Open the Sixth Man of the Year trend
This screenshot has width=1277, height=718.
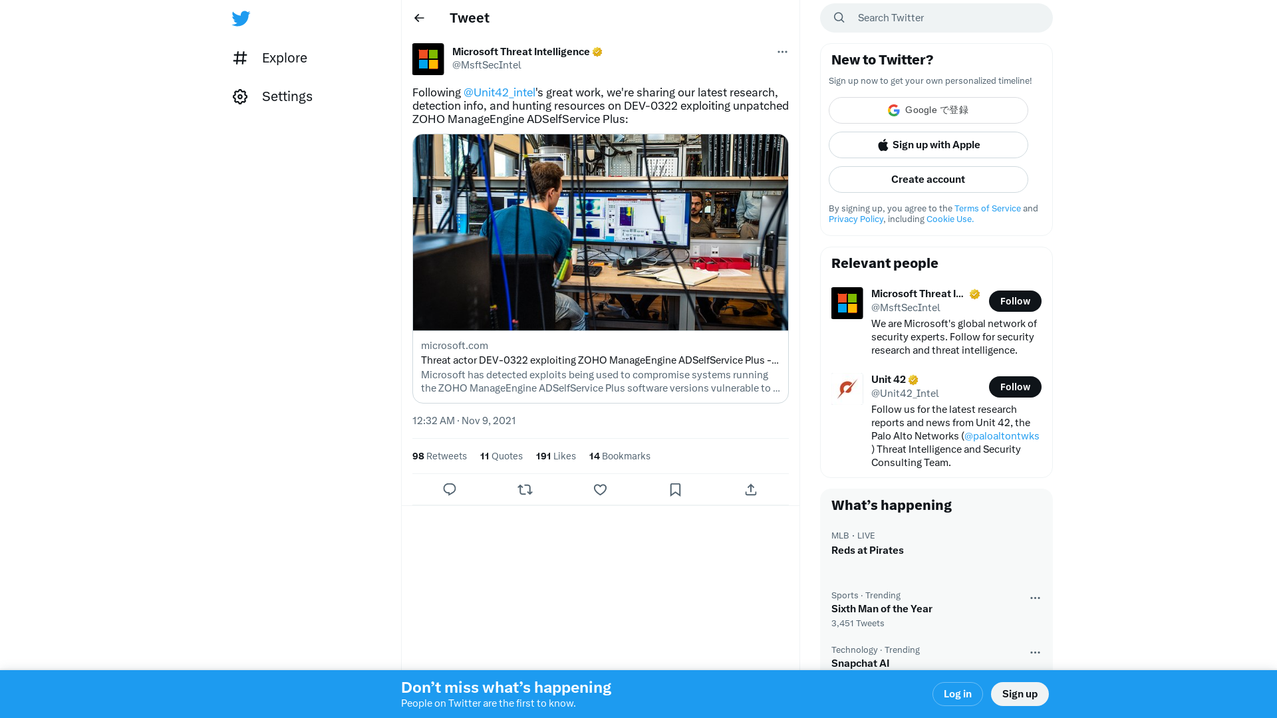pyautogui.click(x=936, y=609)
